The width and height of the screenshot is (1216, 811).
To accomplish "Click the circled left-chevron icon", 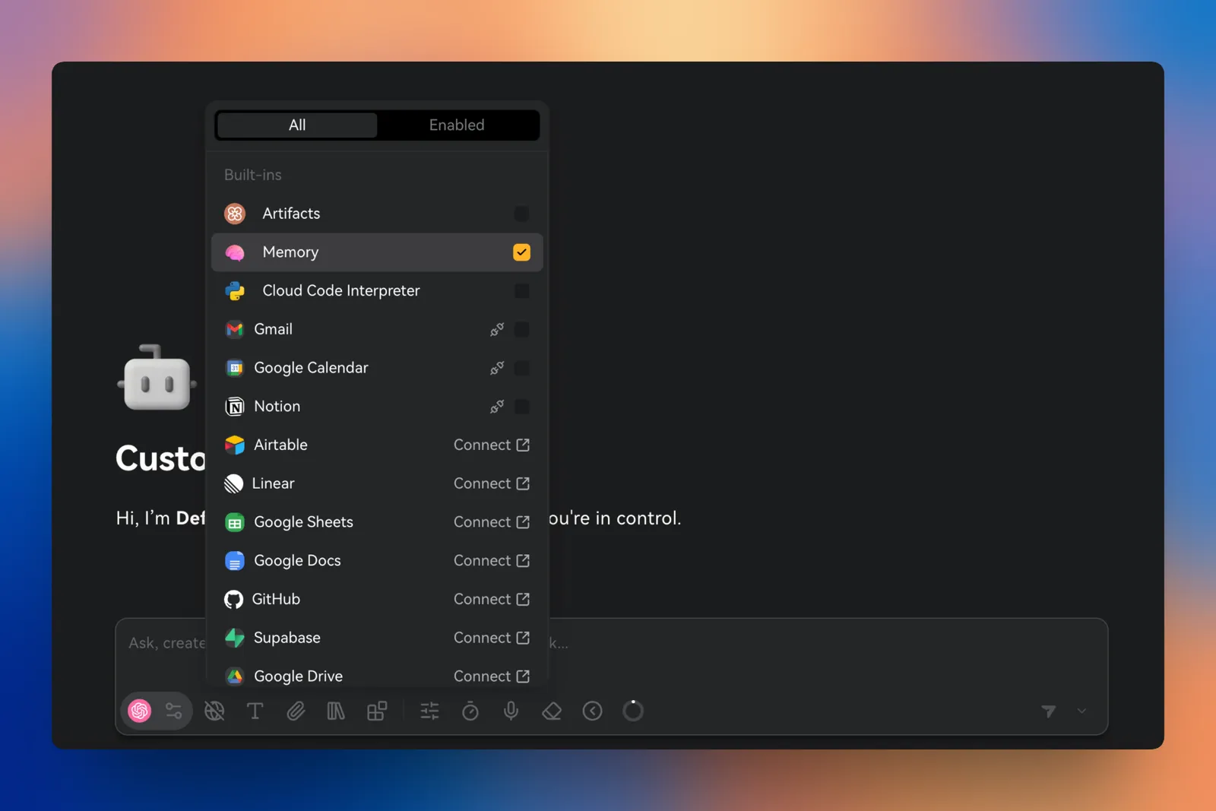I will tap(592, 711).
